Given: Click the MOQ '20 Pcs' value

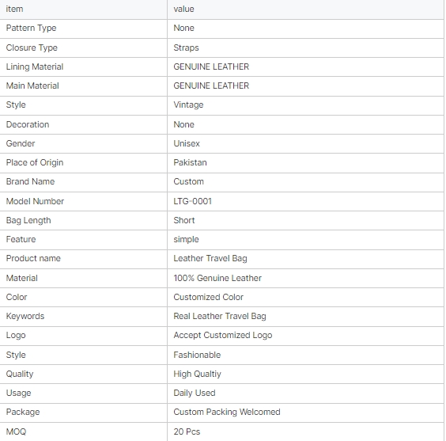Looking at the screenshot, I should coord(187,431).
